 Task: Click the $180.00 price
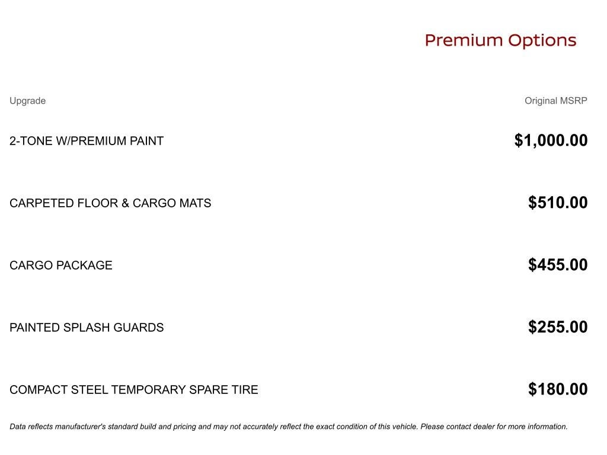(x=558, y=389)
